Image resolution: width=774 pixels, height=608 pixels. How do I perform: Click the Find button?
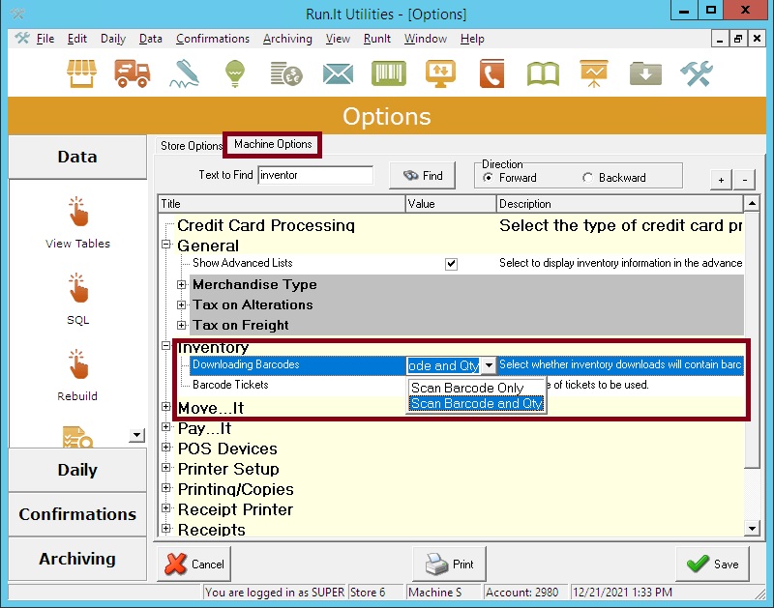[x=422, y=176]
